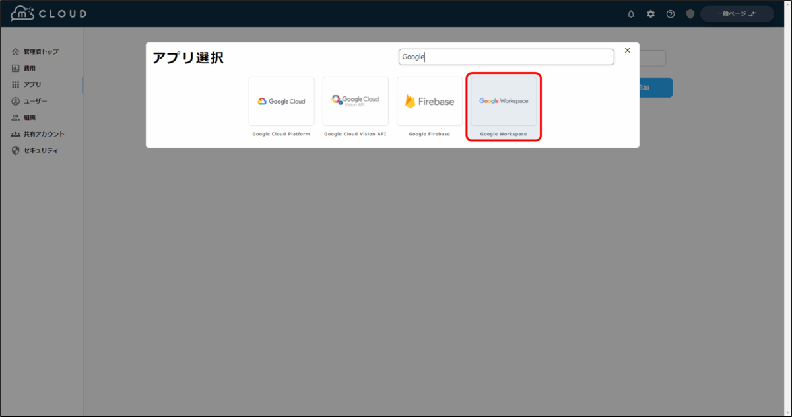Click the chart icon beside 費用
Screen dimensions: 792x417
click(x=16, y=68)
